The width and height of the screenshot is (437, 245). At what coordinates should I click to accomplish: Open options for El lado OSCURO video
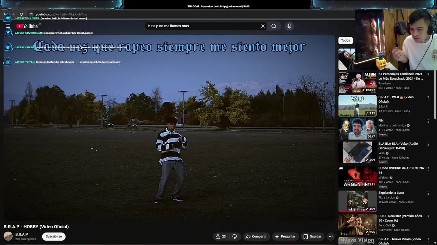point(428,168)
